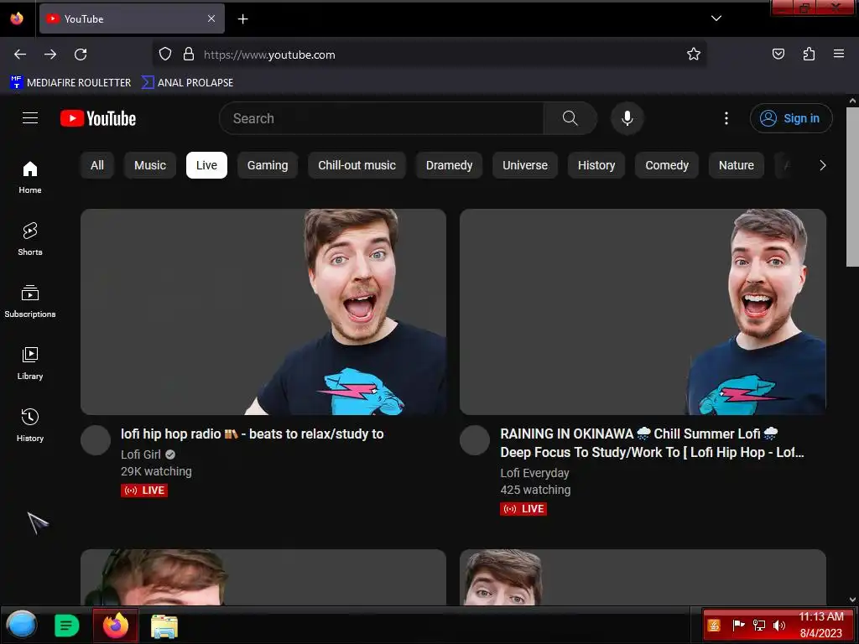Open Shorts from the sidebar
The width and height of the screenshot is (859, 644).
pos(30,240)
